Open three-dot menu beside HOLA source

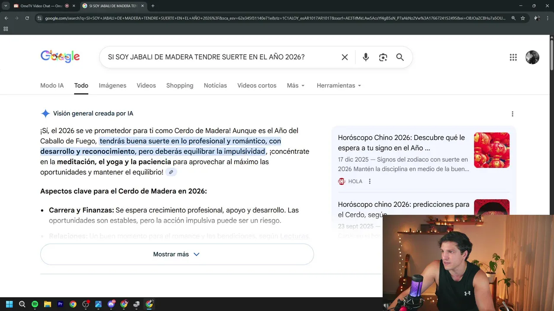pos(370,181)
